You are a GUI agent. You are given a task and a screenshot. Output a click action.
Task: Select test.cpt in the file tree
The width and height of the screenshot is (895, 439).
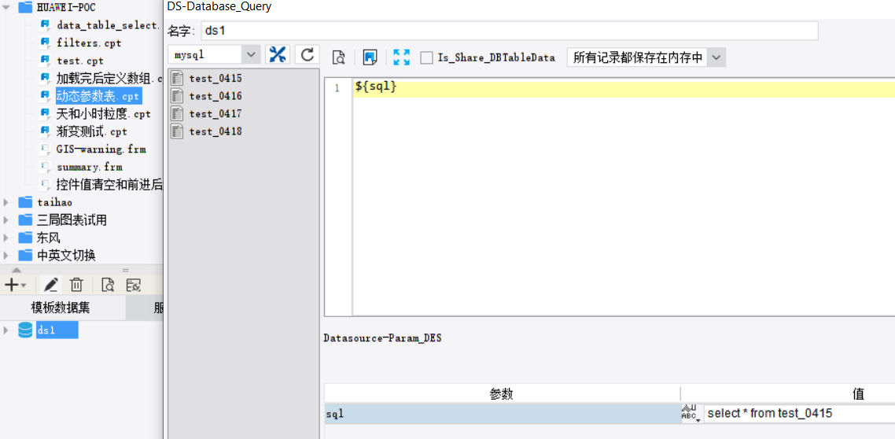point(80,61)
